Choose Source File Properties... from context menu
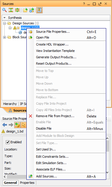 pyautogui.click(x=66, y=32)
